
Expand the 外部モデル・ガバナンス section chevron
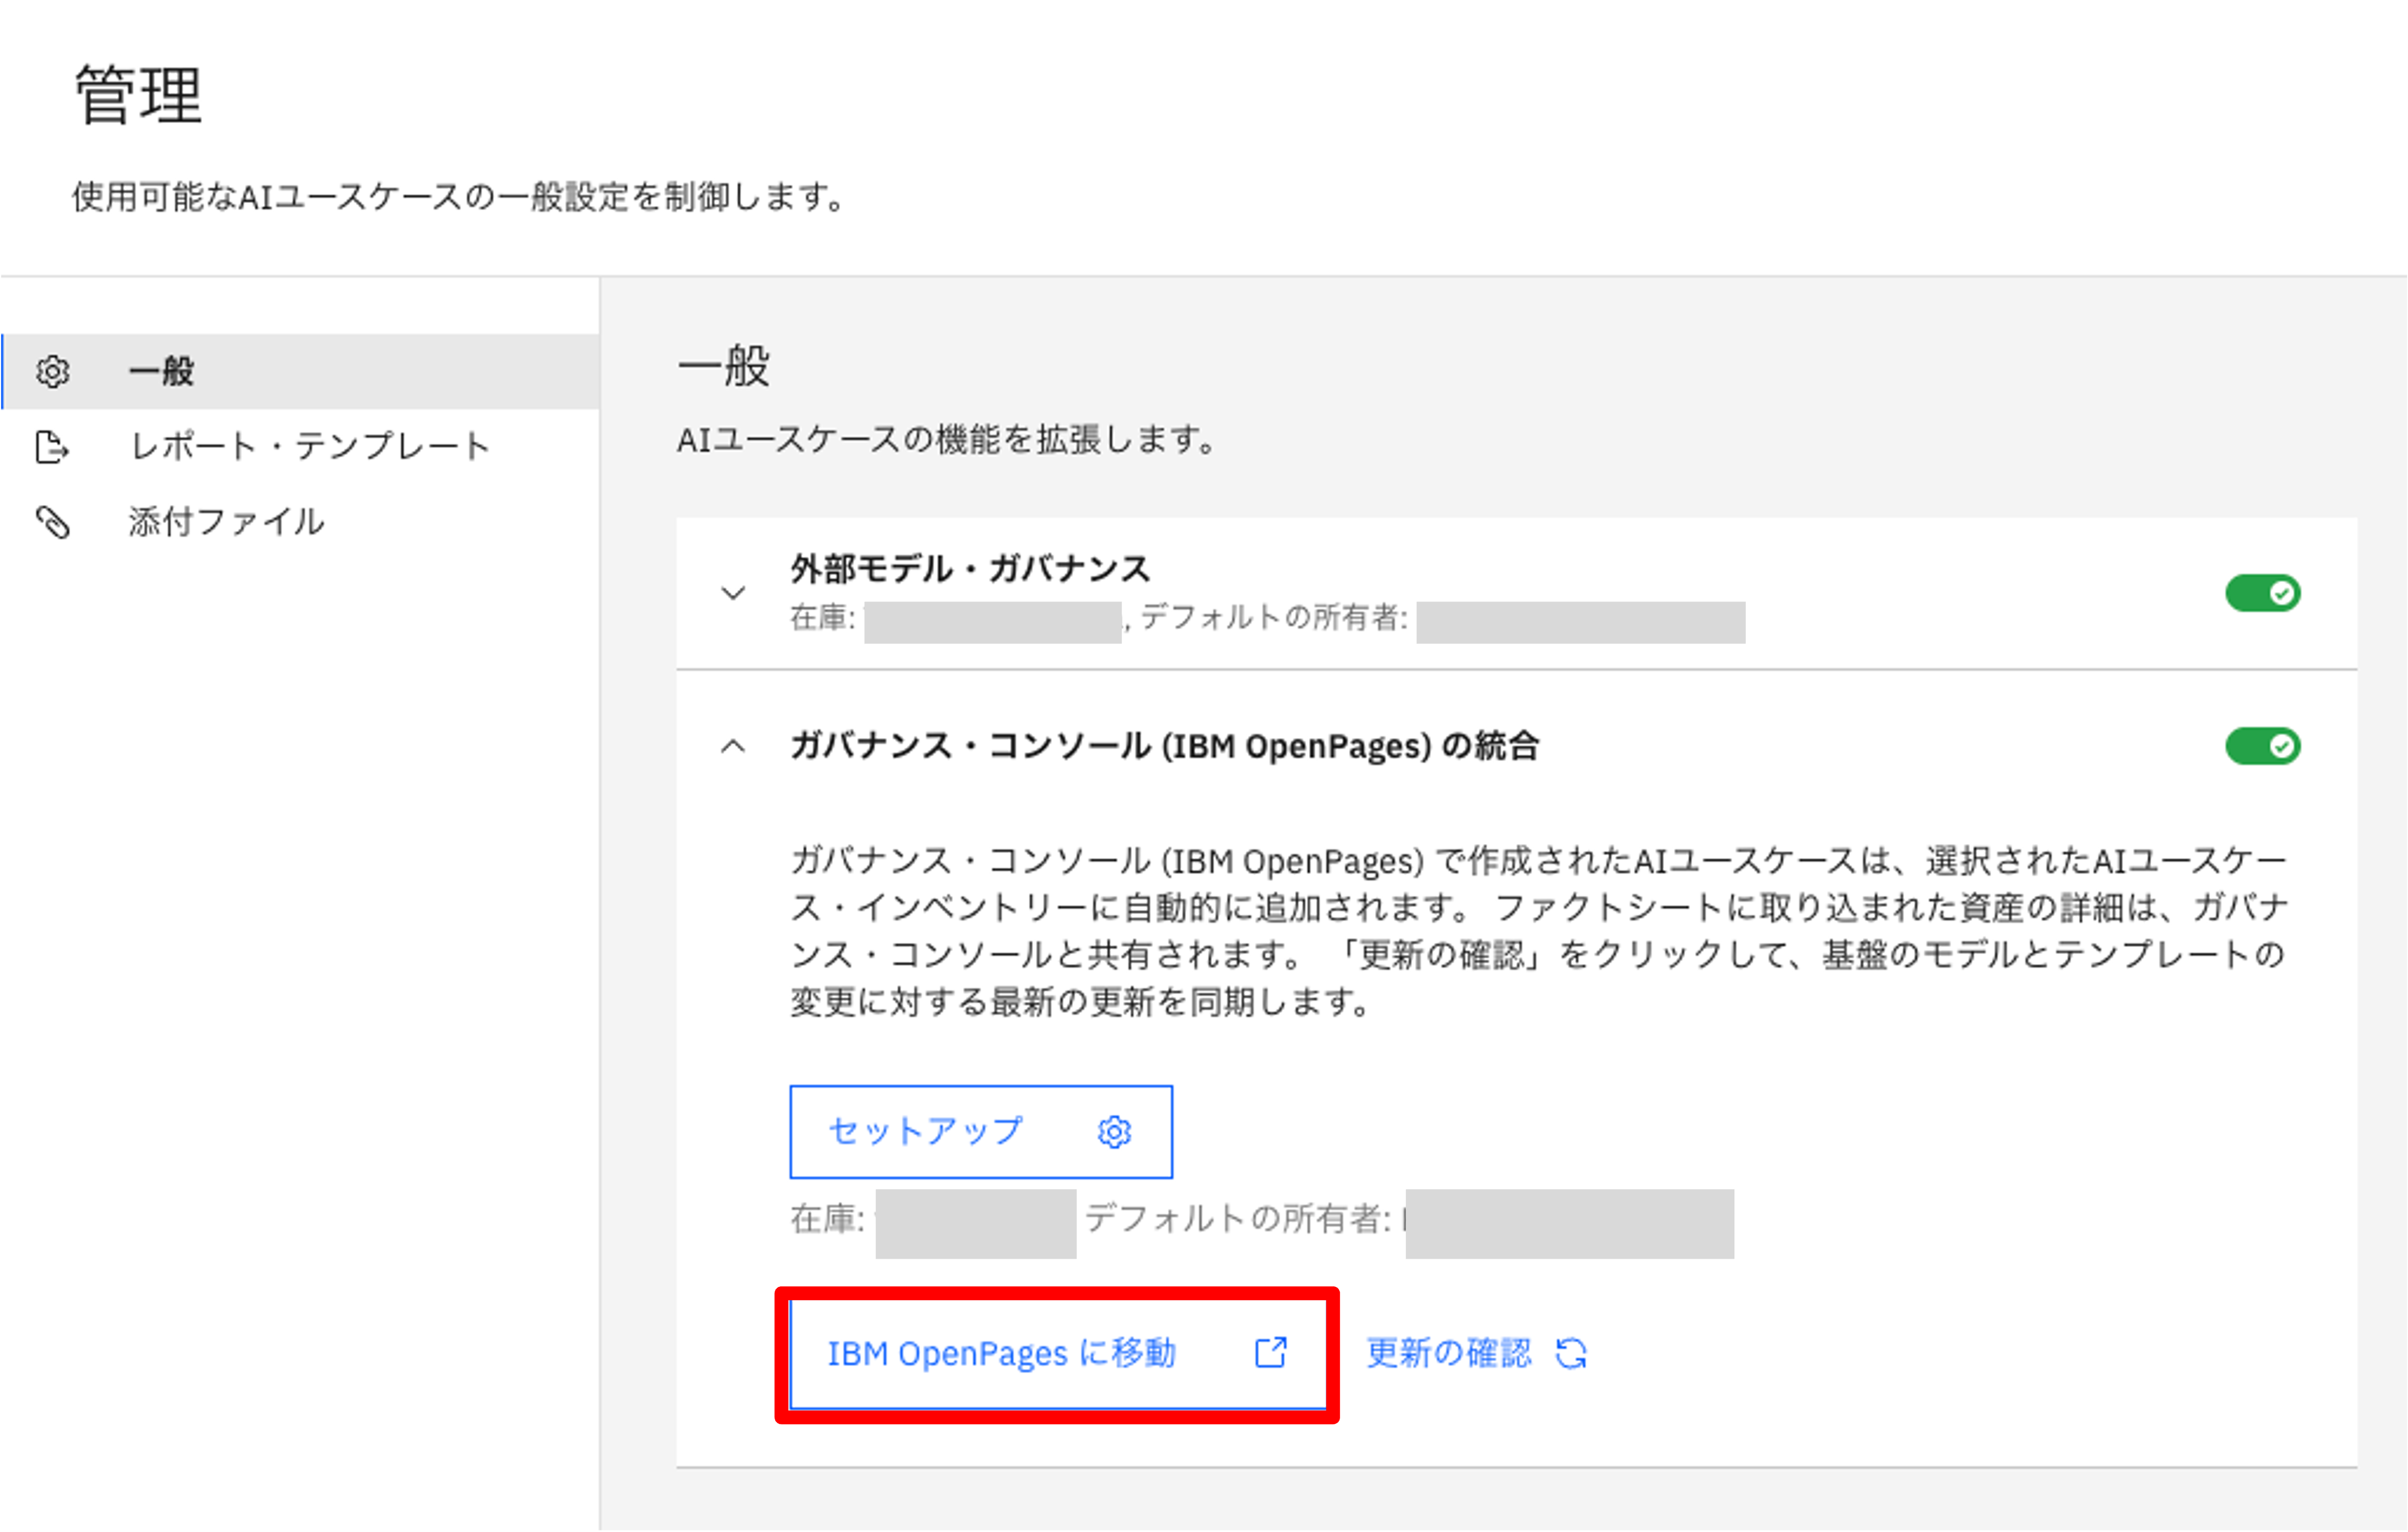click(733, 593)
